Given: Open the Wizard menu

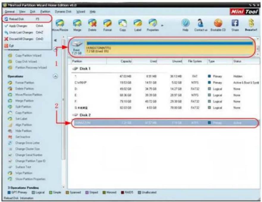Looking at the screenshot, I should (x=81, y=12).
